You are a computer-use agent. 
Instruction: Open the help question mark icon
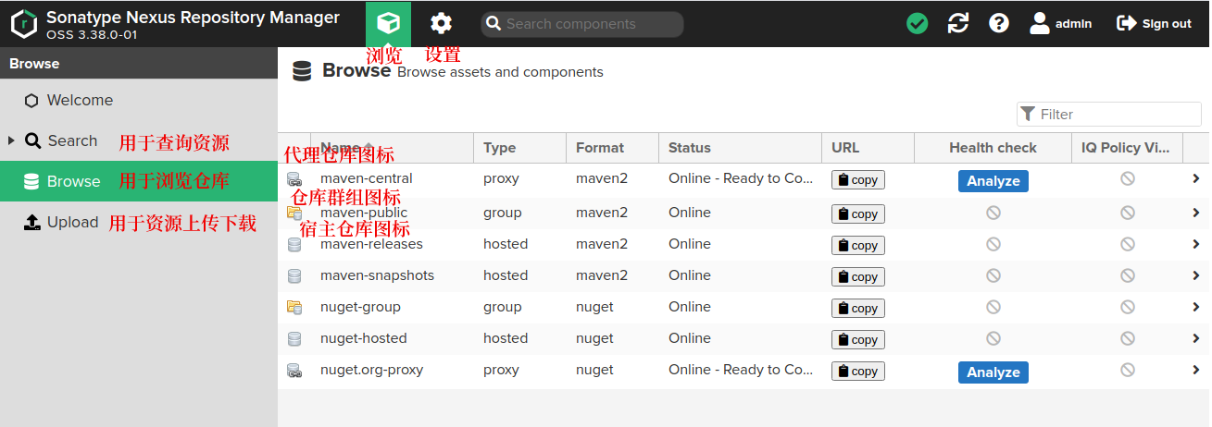(x=998, y=24)
